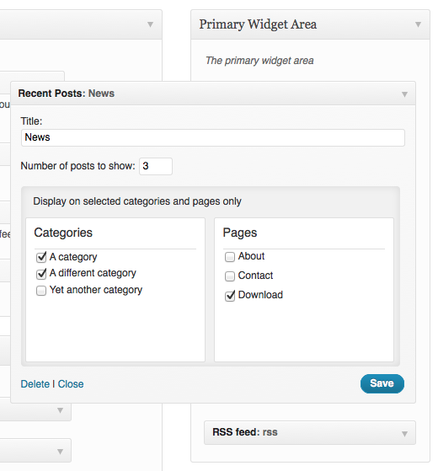This screenshot has width=438, height=471.
Task: Uncheck the Download page checkbox
Action: tap(230, 296)
